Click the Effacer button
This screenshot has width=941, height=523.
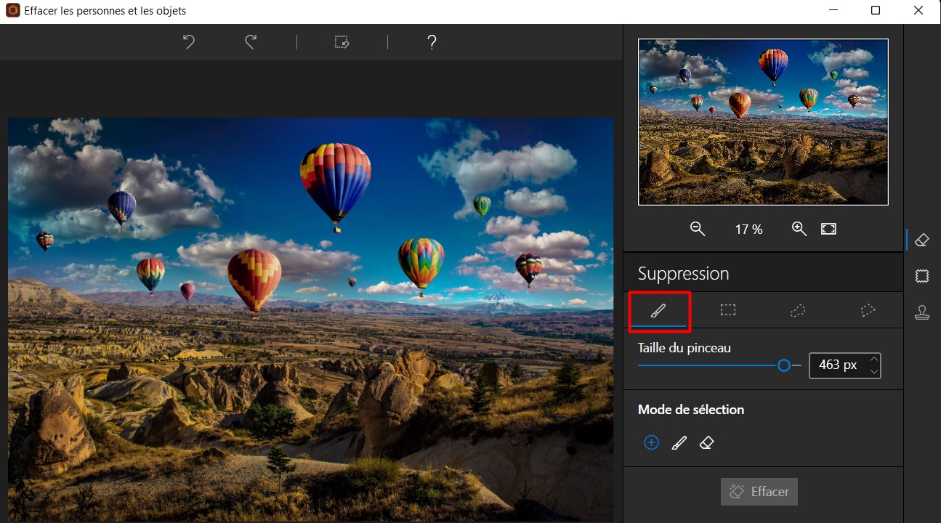pos(759,492)
